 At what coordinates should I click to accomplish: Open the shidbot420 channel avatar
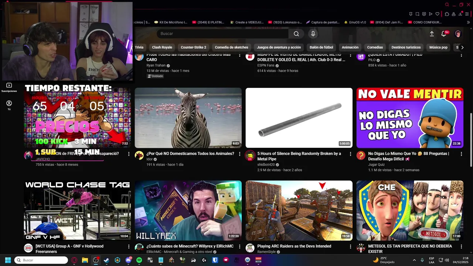250,155
